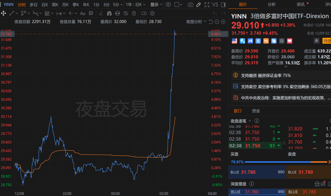Expand the trend line tool options arrow
This screenshot has width=331, height=196.
coord(17,13)
